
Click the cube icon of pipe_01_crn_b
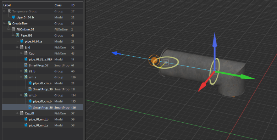pos(30,101)
